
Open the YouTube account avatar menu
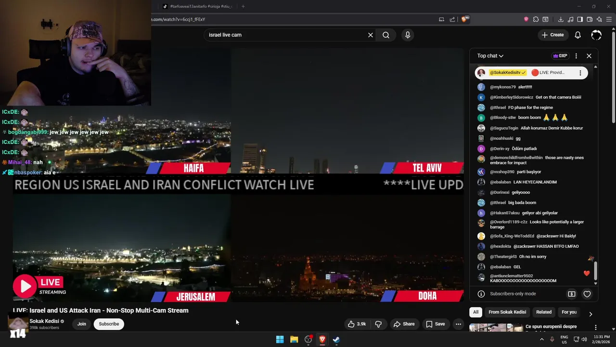[x=596, y=35]
